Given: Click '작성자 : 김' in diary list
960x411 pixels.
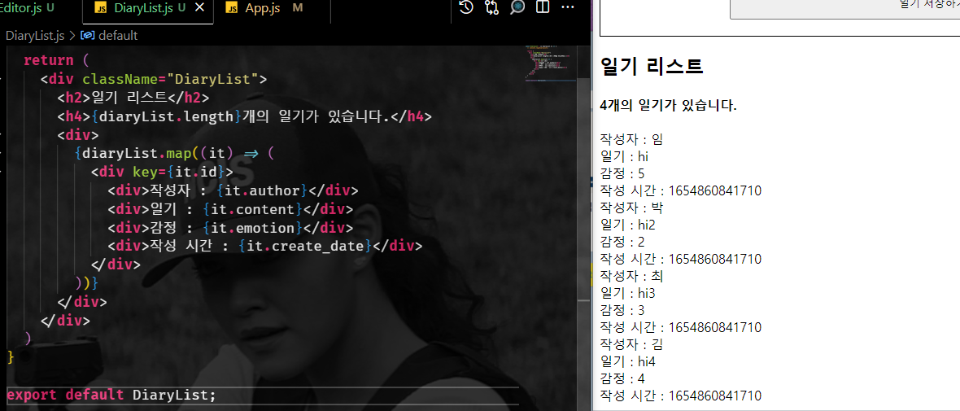Looking at the screenshot, I should coord(632,344).
